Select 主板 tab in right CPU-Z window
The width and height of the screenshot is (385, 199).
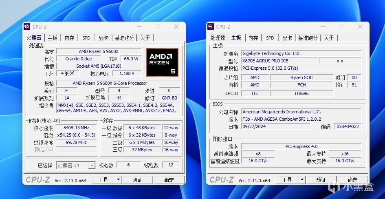pyautogui.click(x=236, y=38)
